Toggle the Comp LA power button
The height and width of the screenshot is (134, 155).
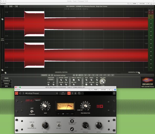coord(17,93)
